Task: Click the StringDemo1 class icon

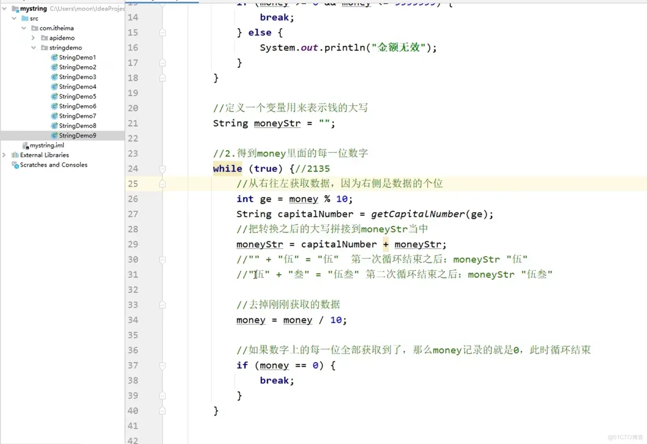Action: click(x=54, y=57)
